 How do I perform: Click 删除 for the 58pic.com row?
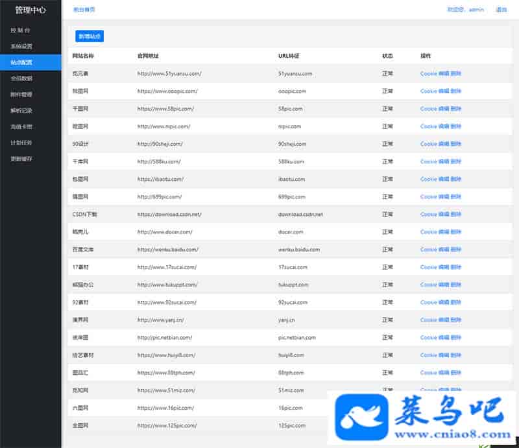point(456,109)
